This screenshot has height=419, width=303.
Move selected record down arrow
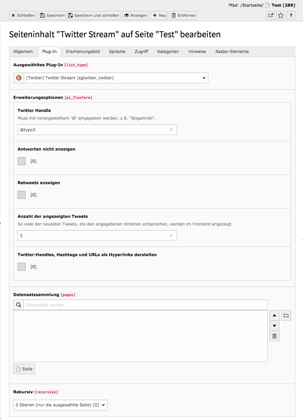click(x=274, y=326)
